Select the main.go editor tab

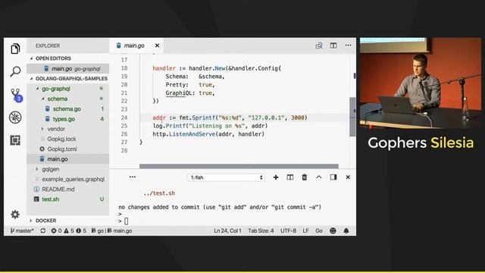[x=136, y=45]
